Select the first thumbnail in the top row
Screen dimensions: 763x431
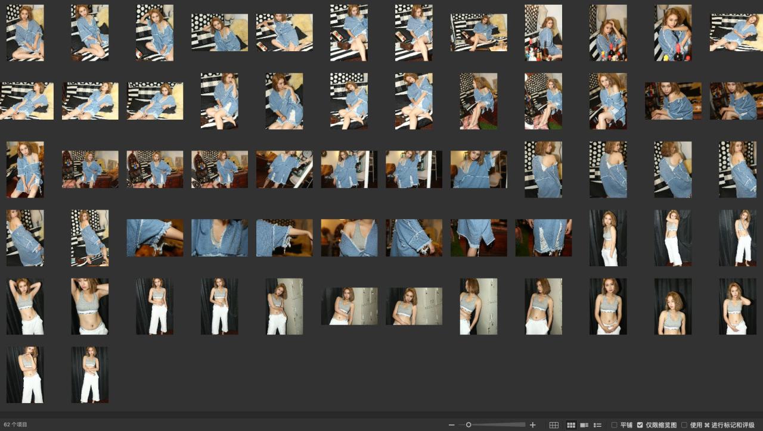(25, 33)
